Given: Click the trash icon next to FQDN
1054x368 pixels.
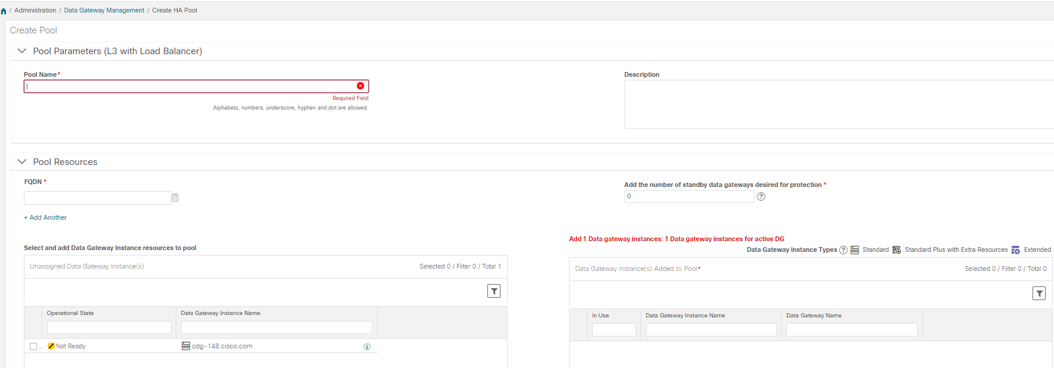Looking at the screenshot, I should click(175, 198).
